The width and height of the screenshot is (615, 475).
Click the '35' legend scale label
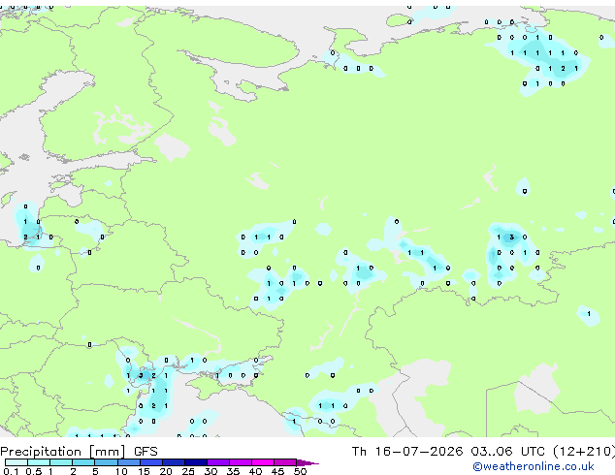pyautogui.click(x=233, y=471)
